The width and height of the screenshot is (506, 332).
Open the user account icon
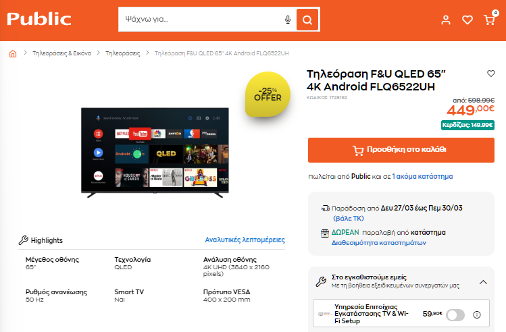tap(446, 20)
